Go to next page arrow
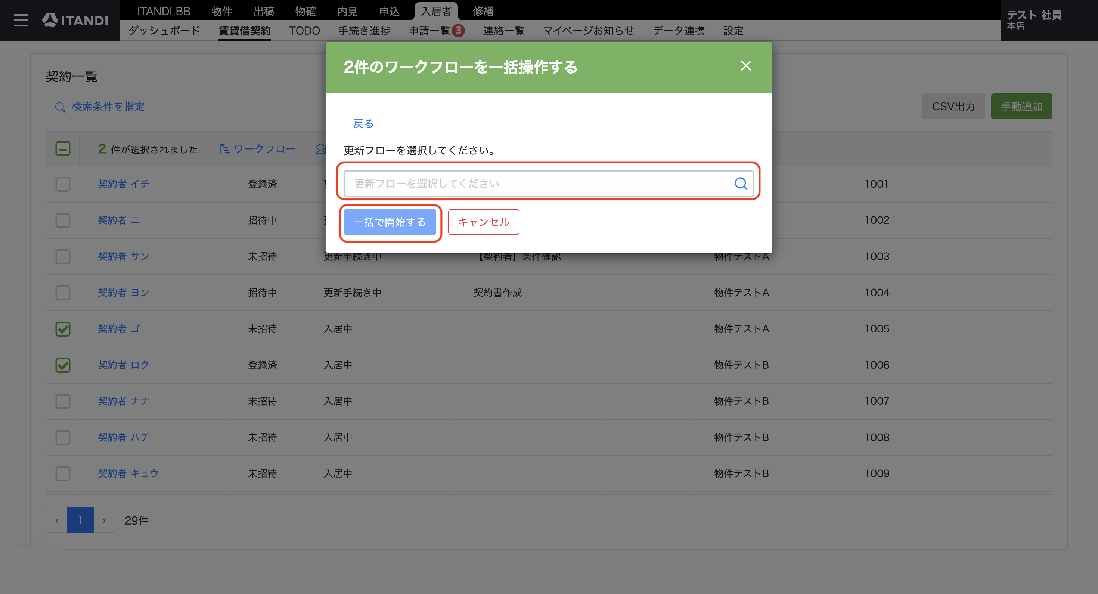This screenshot has height=594, width=1098. tap(104, 520)
